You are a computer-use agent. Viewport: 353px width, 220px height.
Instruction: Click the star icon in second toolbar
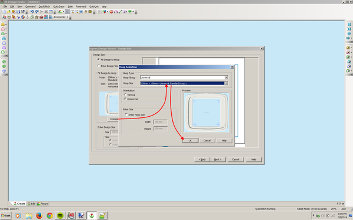tap(36, 17)
